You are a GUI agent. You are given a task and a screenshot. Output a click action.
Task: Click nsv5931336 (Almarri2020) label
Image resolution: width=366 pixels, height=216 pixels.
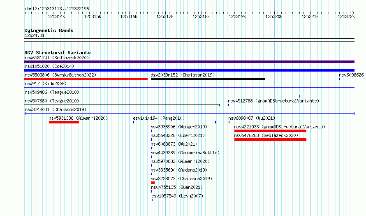pyautogui.click(x=78, y=118)
